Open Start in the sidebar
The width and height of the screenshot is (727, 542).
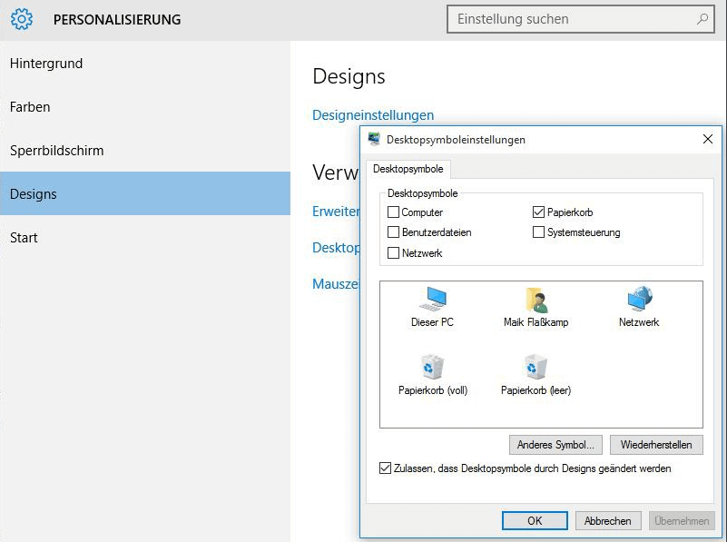[x=145, y=237]
